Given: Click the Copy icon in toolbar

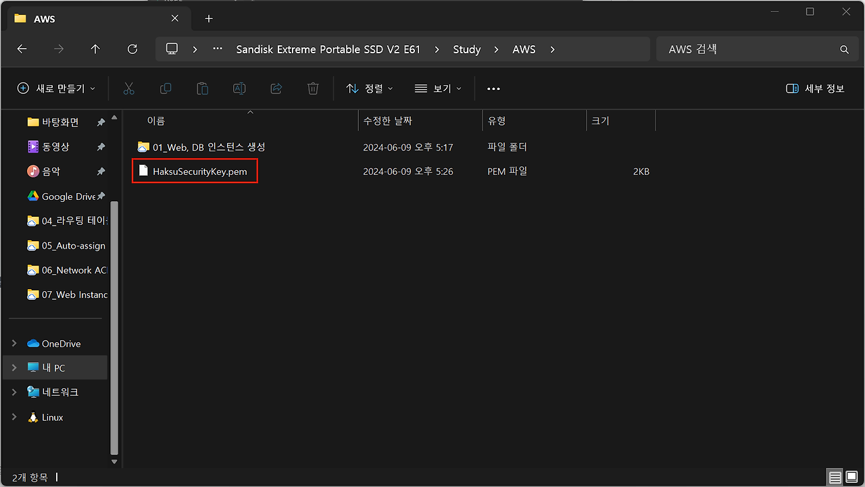Looking at the screenshot, I should pos(166,88).
